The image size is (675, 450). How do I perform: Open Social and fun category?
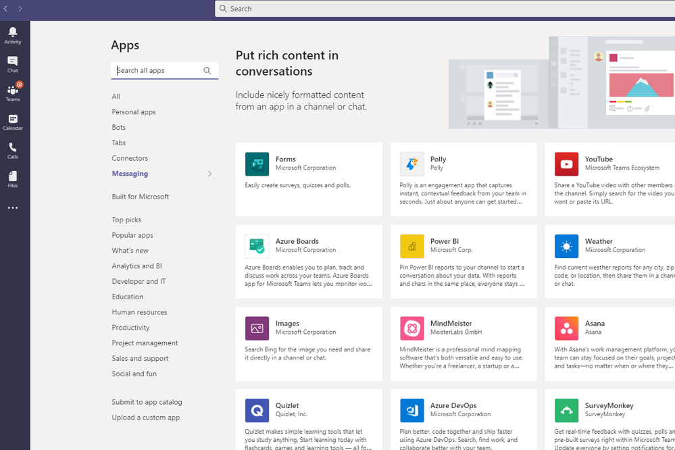click(134, 374)
